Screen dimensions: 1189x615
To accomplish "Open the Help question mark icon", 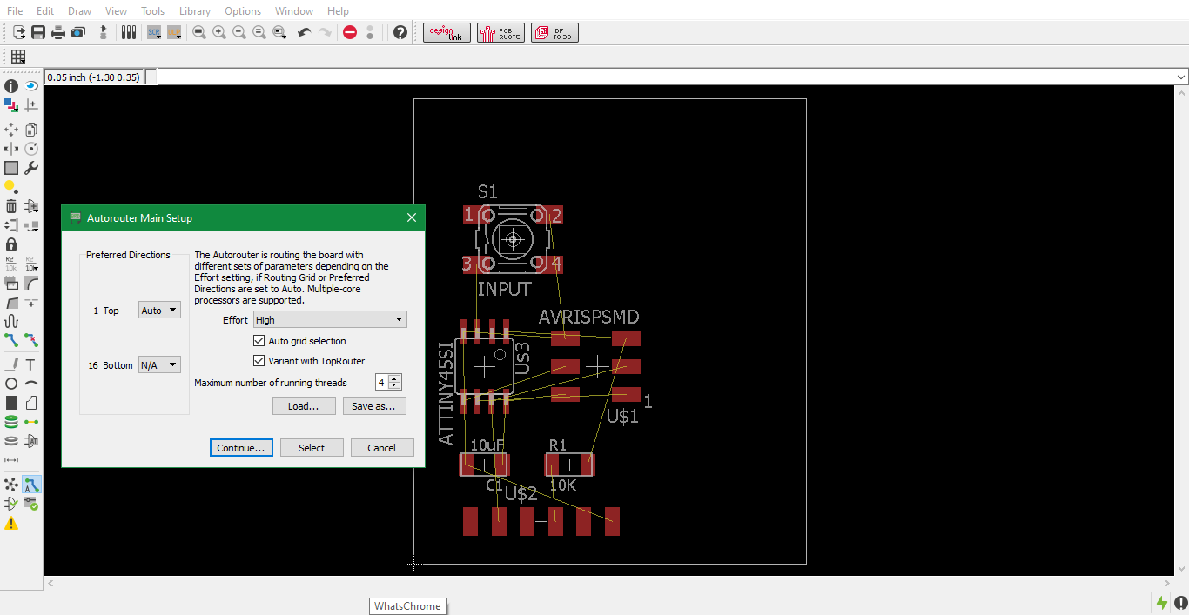I will pos(400,32).
